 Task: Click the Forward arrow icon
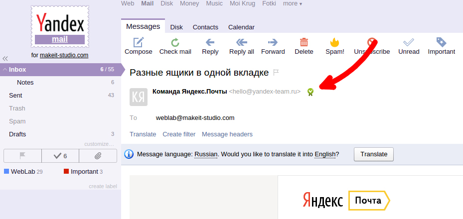point(273,42)
